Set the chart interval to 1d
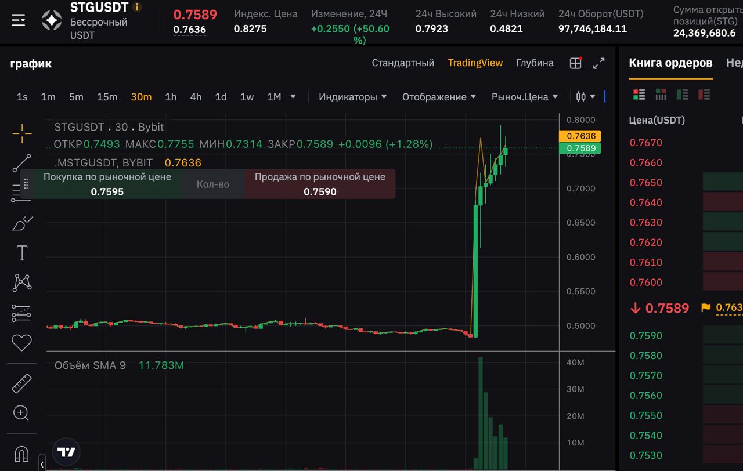 pyautogui.click(x=221, y=97)
